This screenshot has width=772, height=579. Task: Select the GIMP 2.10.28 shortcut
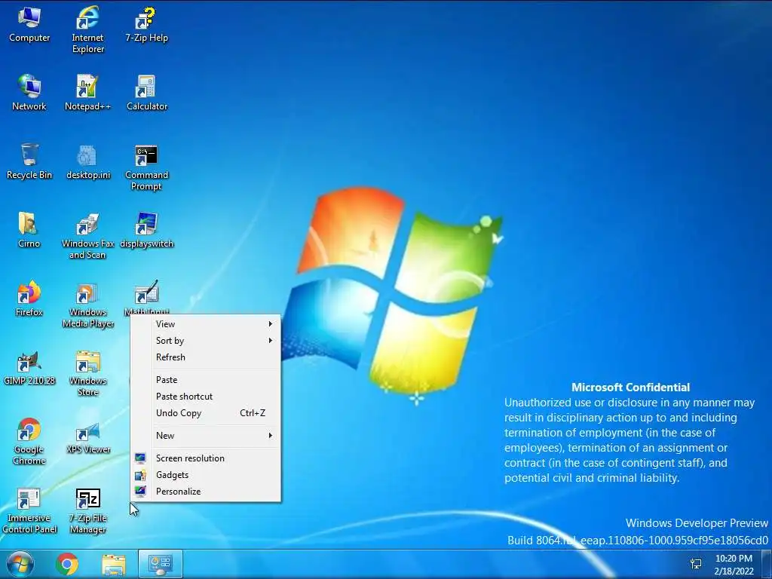29,367
